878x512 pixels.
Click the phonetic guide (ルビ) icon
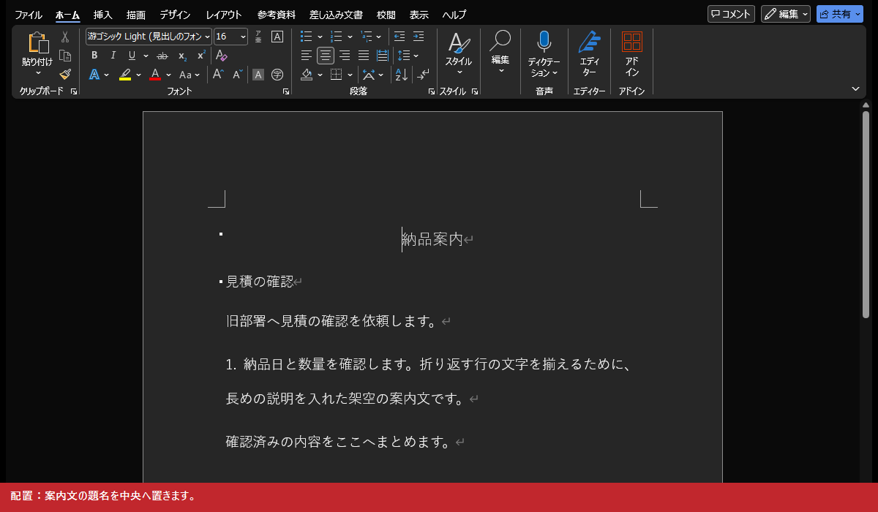point(258,37)
